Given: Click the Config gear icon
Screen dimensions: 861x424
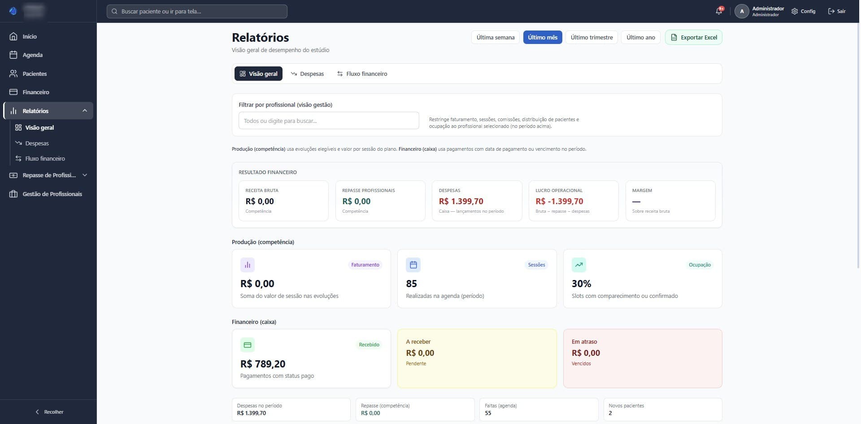Looking at the screenshot, I should 795,11.
